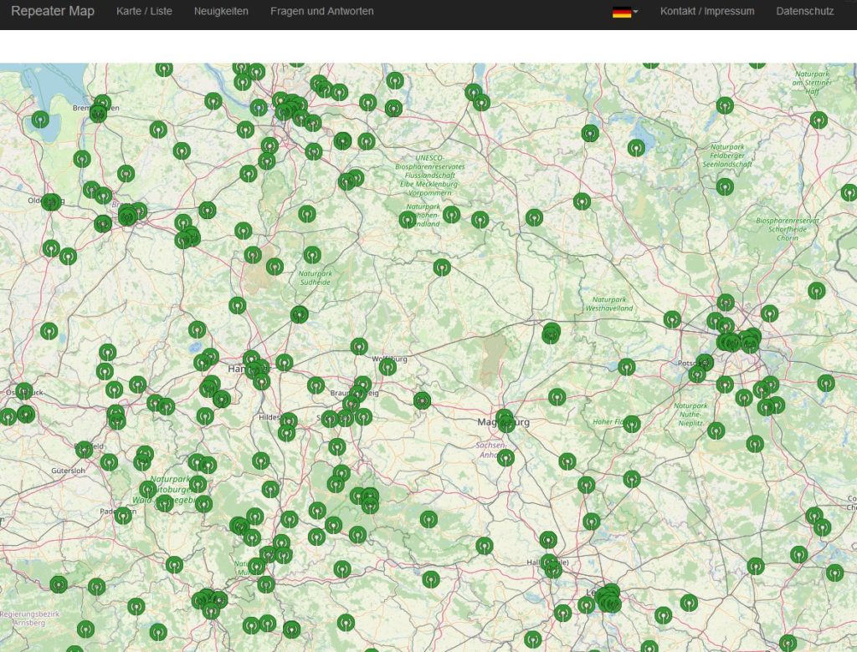Open Fragen und Antworten in the navbar

(x=321, y=12)
